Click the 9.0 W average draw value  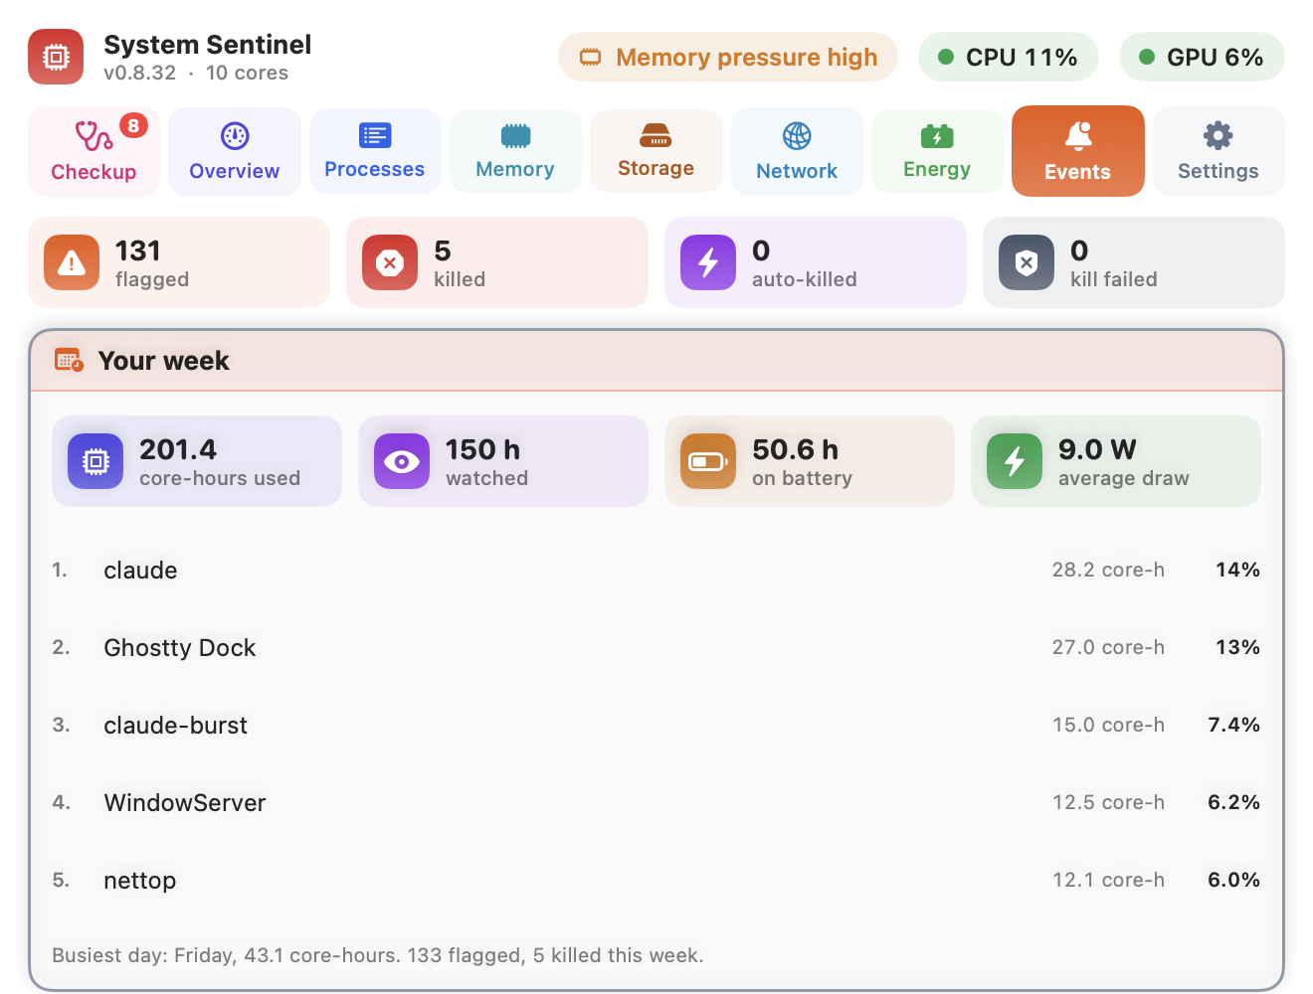1097,449
